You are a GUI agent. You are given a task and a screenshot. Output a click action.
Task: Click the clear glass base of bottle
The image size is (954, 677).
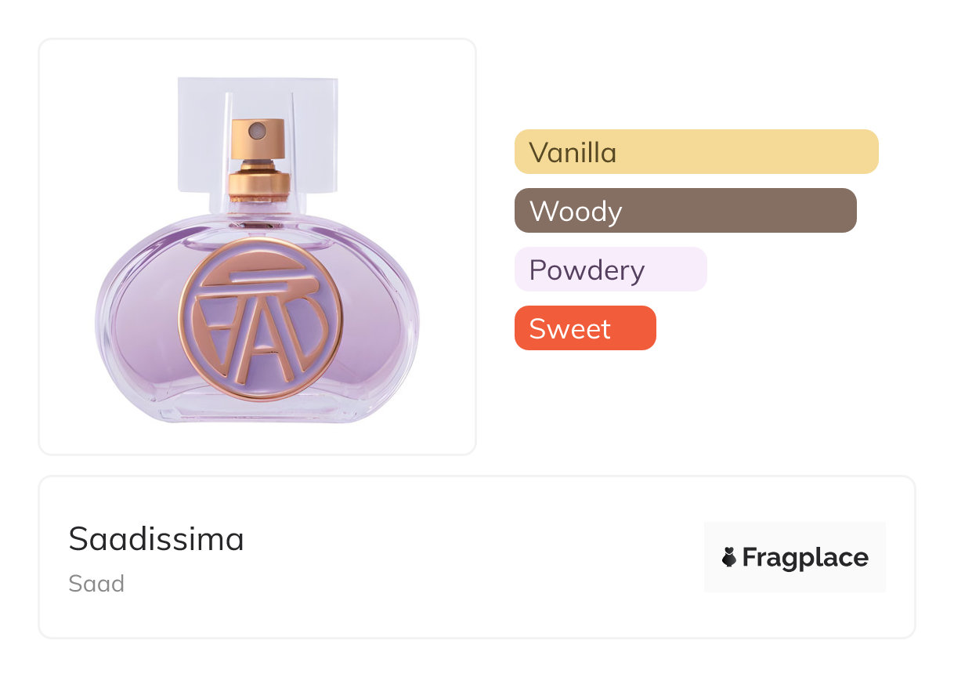click(258, 411)
